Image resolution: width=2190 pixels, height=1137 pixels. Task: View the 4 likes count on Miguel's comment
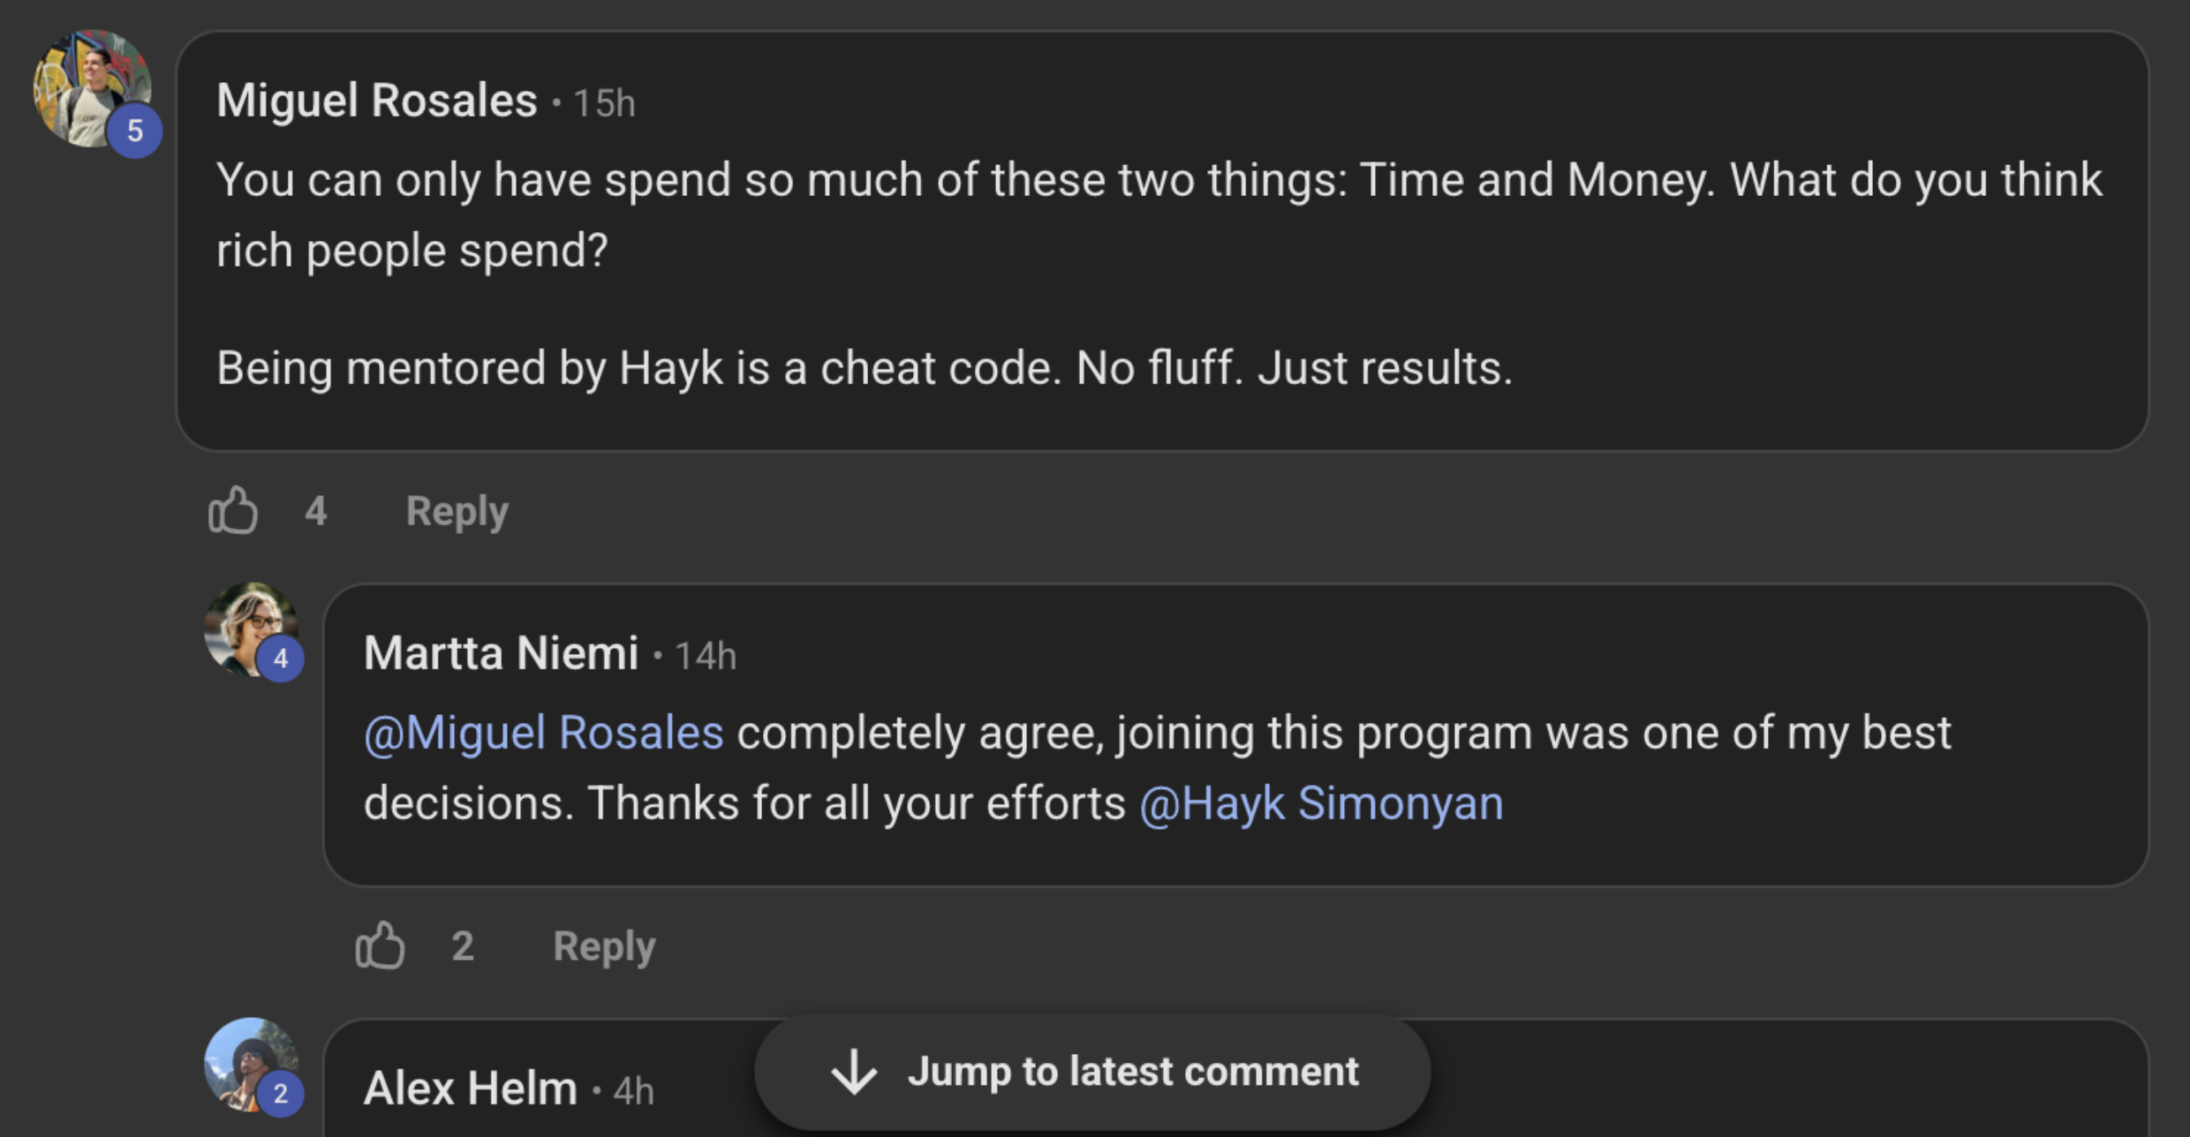tap(316, 511)
